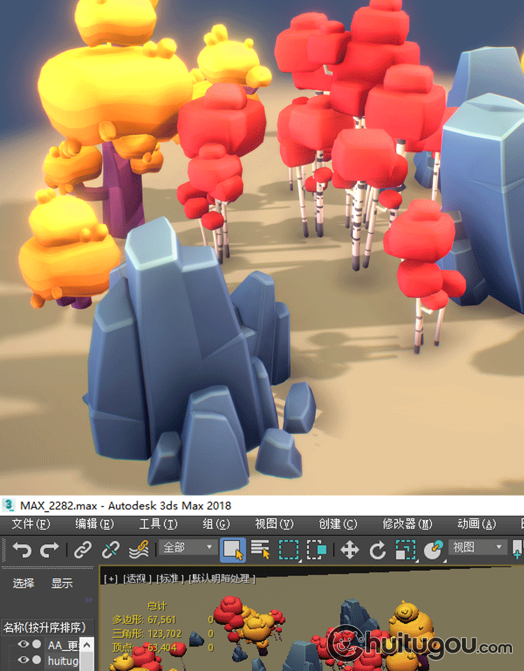Activate Select and Scale tool
This screenshot has height=671, width=524.
(x=405, y=549)
